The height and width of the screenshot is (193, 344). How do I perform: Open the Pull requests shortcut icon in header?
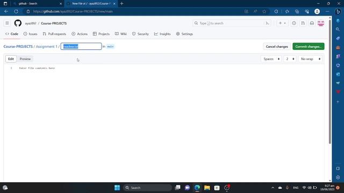[x=303, y=23]
